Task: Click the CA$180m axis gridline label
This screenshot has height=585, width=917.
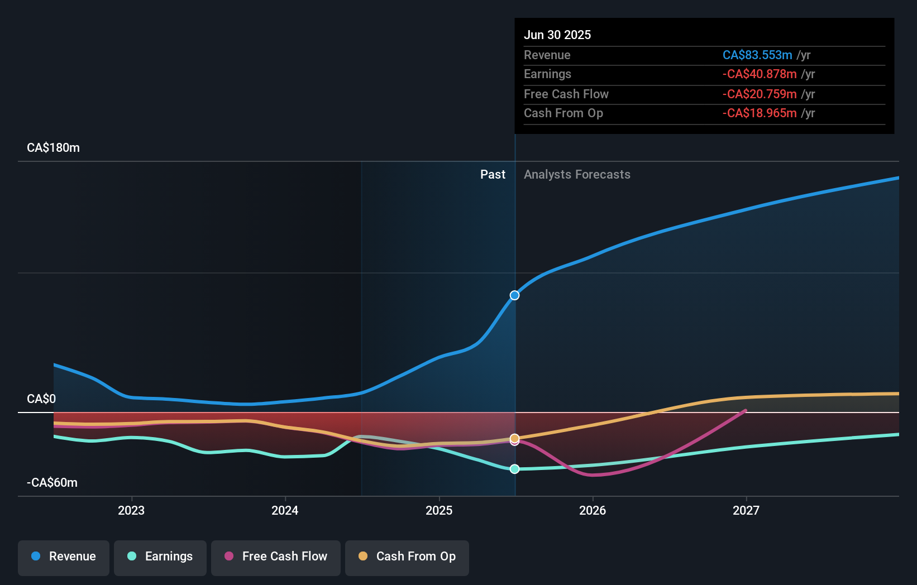Action: click(52, 147)
